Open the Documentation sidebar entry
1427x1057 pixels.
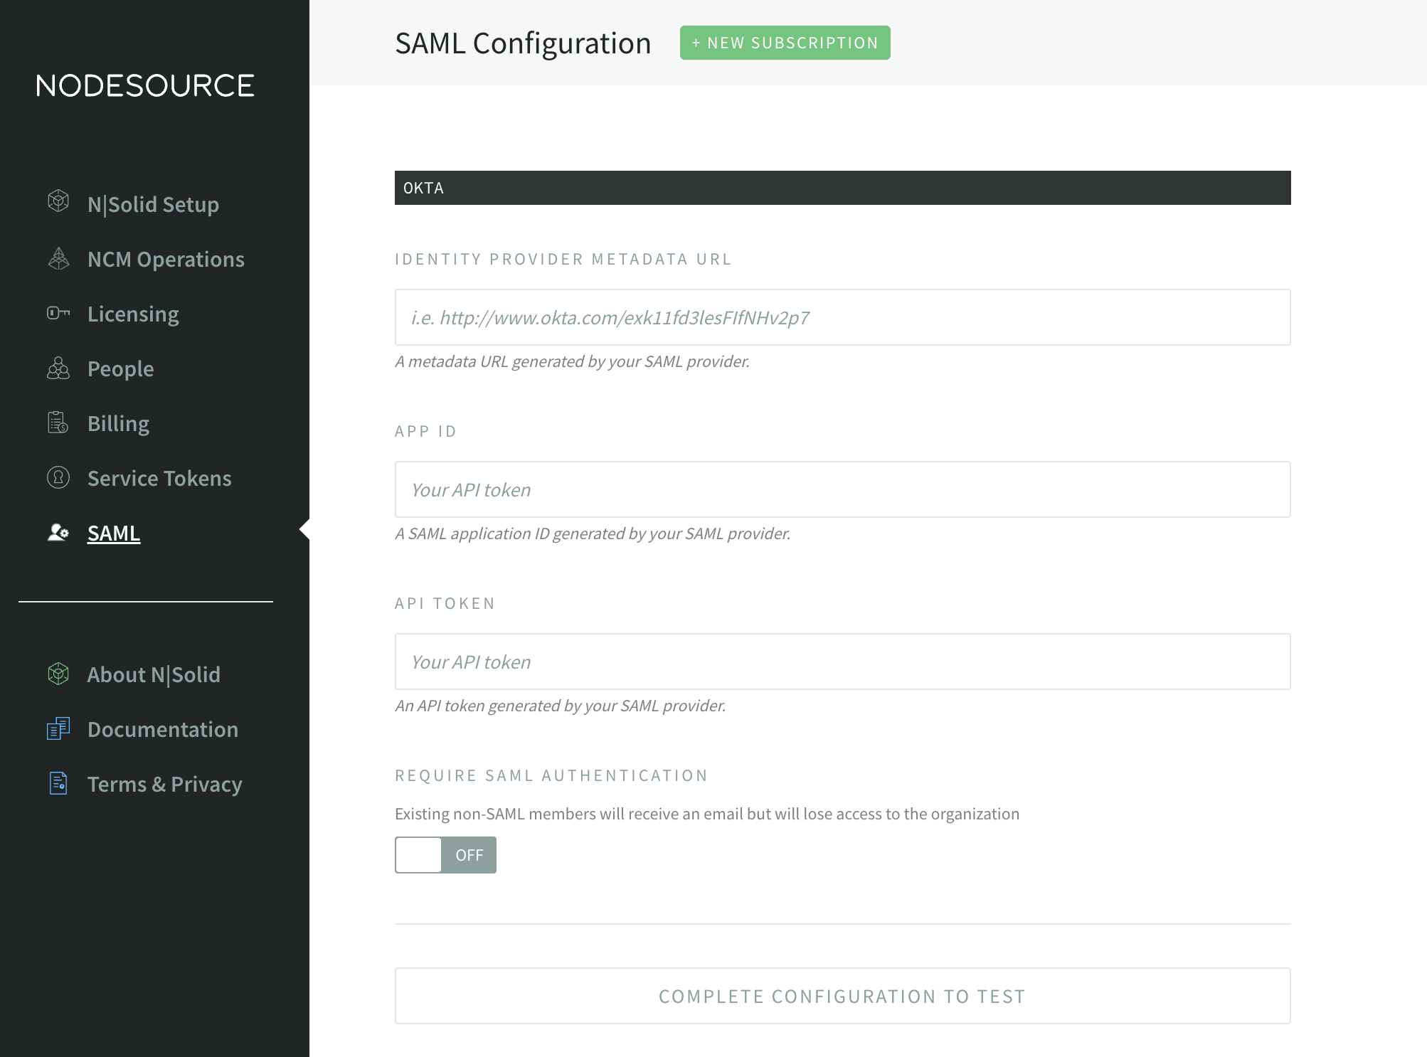click(x=162, y=728)
